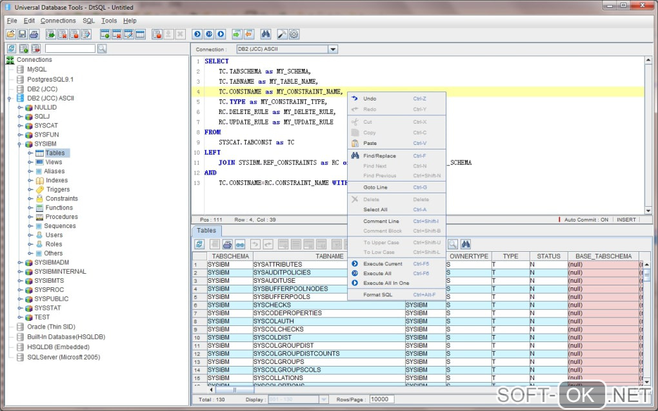Screen dimensions: 658x411
Task: Refresh the connections tree with the refresh icon
Action: tap(11, 49)
